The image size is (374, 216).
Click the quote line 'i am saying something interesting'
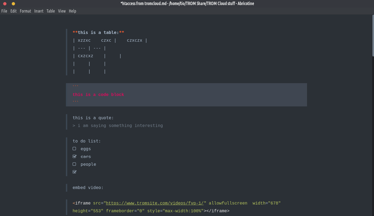120,126
